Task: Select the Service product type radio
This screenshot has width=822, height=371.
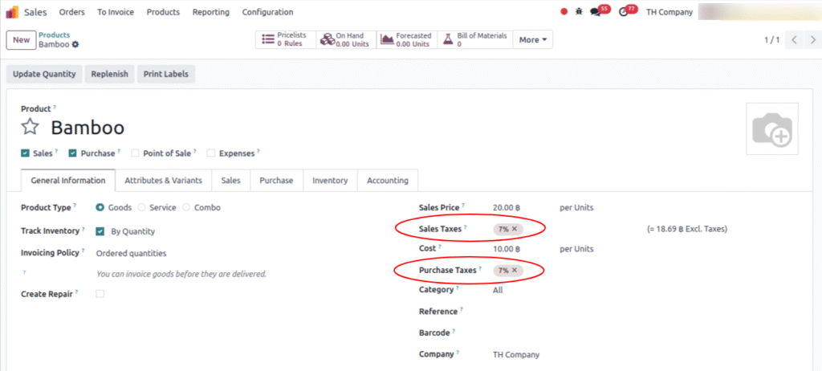Action: [142, 207]
